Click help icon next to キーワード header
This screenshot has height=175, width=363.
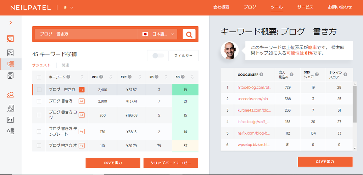[x=68, y=77]
